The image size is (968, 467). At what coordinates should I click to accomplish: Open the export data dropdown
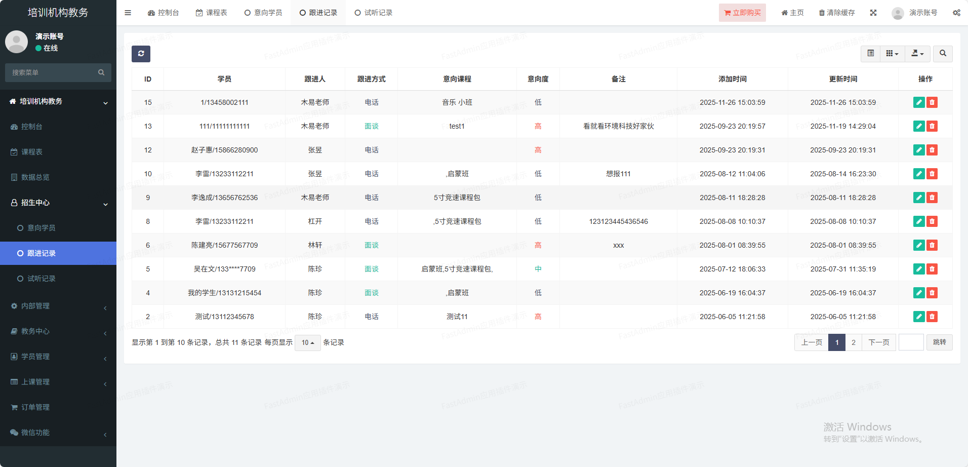click(x=917, y=54)
